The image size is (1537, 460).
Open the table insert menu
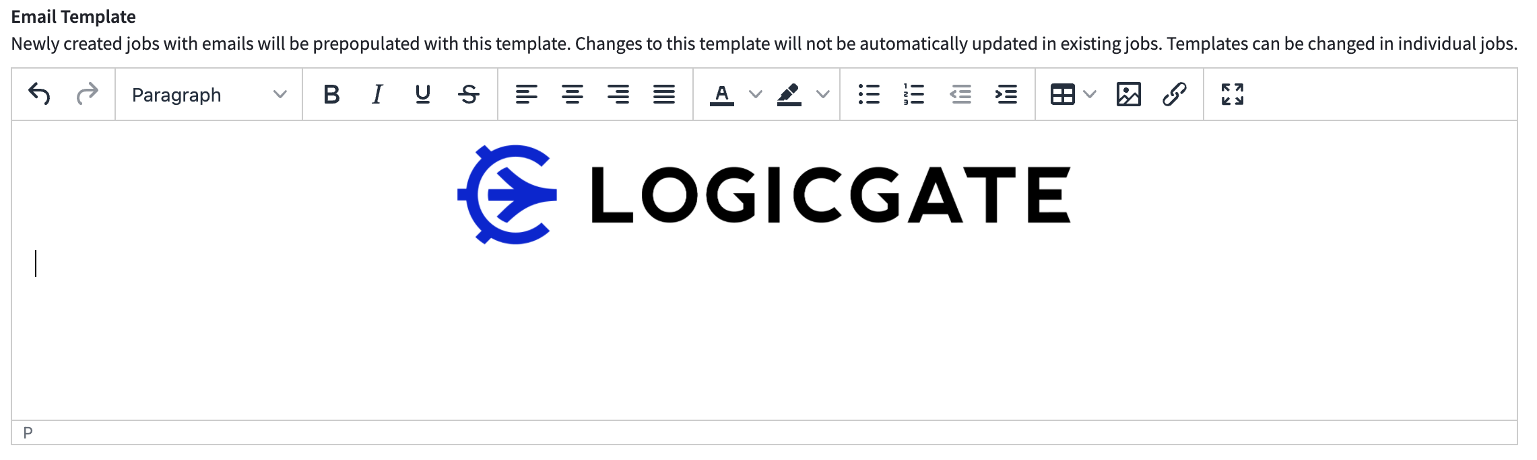(x=1063, y=94)
